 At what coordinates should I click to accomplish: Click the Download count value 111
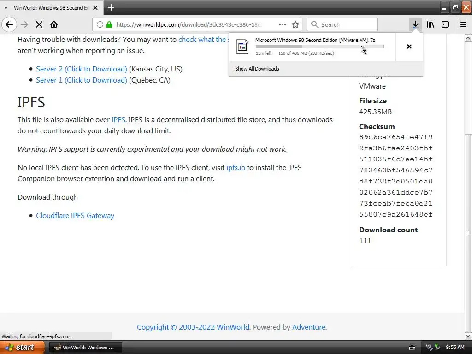pos(365,241)
